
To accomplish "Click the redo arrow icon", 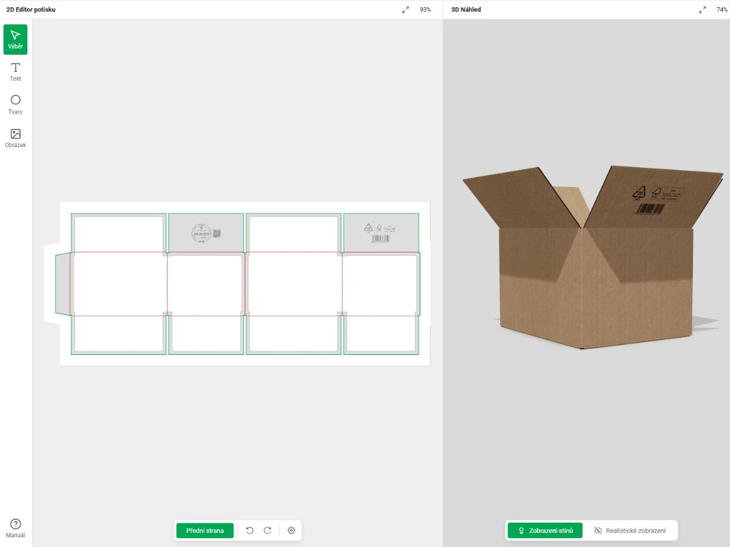I will click(267, 531).
